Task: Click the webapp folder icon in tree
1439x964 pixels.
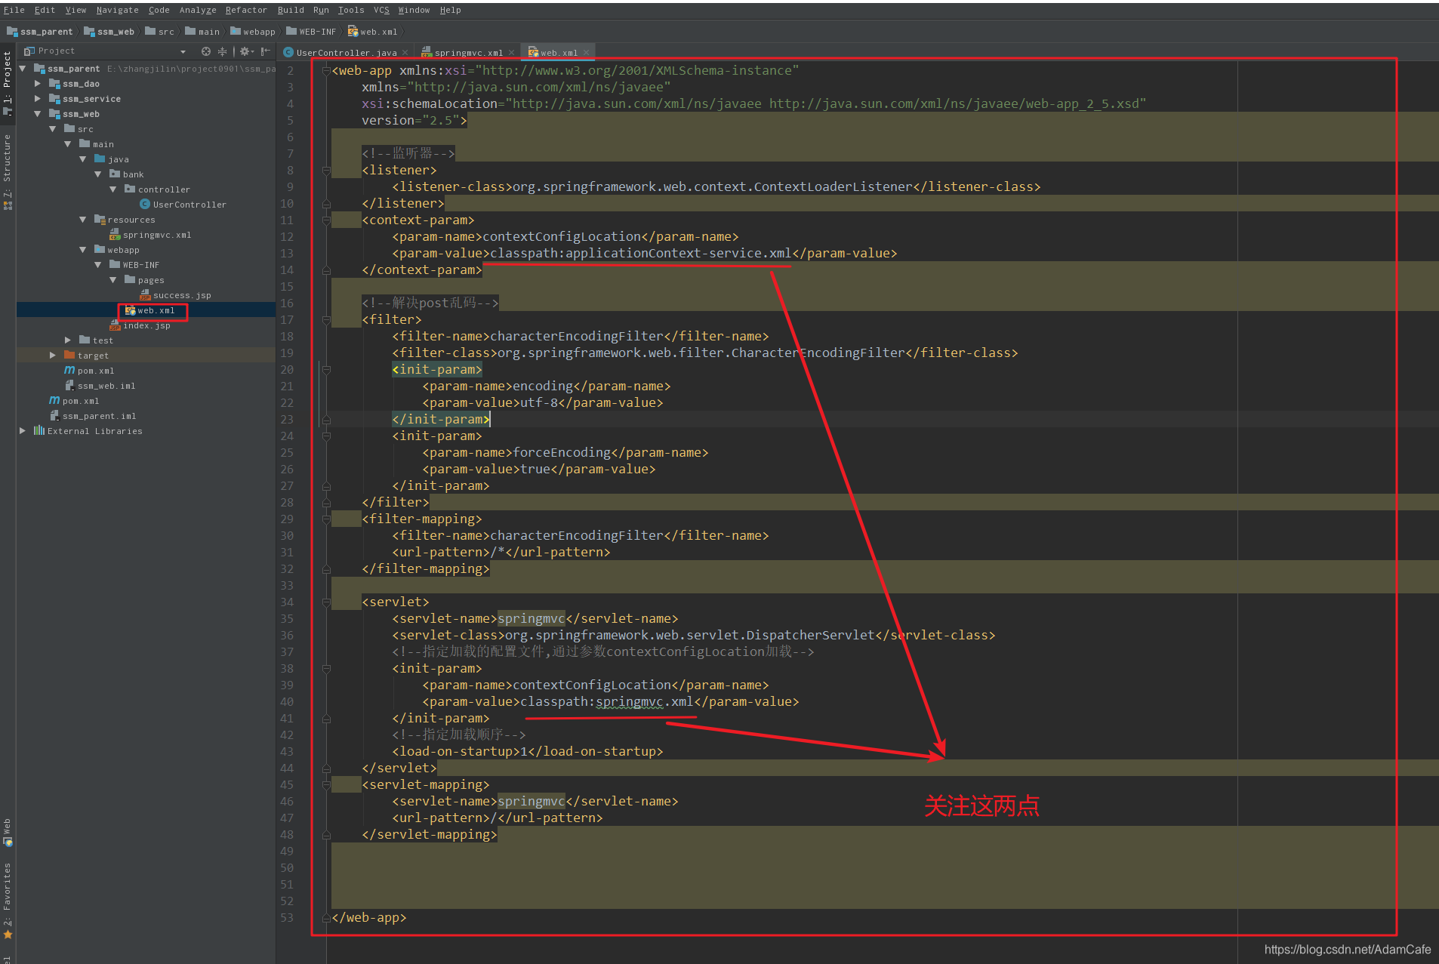Action: 100,249
